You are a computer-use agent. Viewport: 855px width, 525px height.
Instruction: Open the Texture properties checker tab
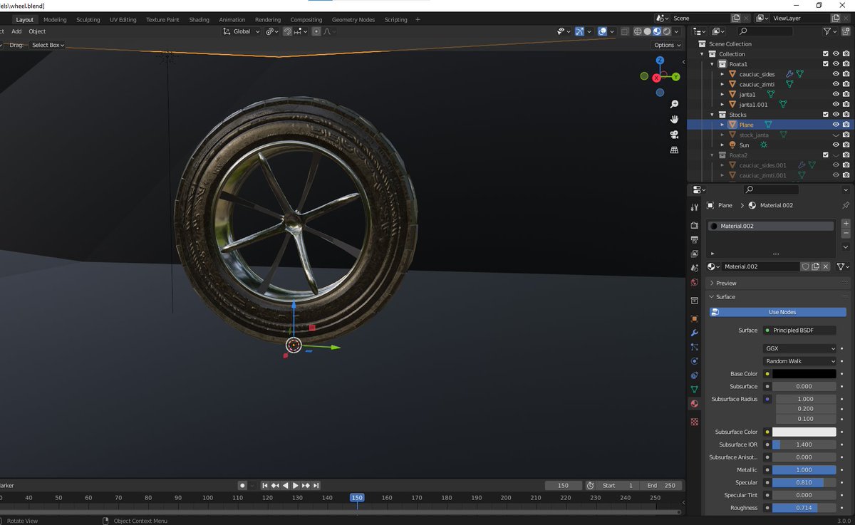(x=695, y=422)
